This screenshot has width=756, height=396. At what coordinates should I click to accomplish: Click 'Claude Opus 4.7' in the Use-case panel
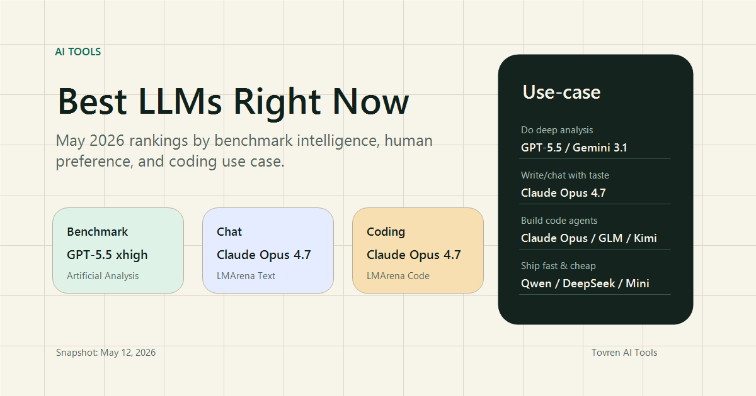point(563,193)
